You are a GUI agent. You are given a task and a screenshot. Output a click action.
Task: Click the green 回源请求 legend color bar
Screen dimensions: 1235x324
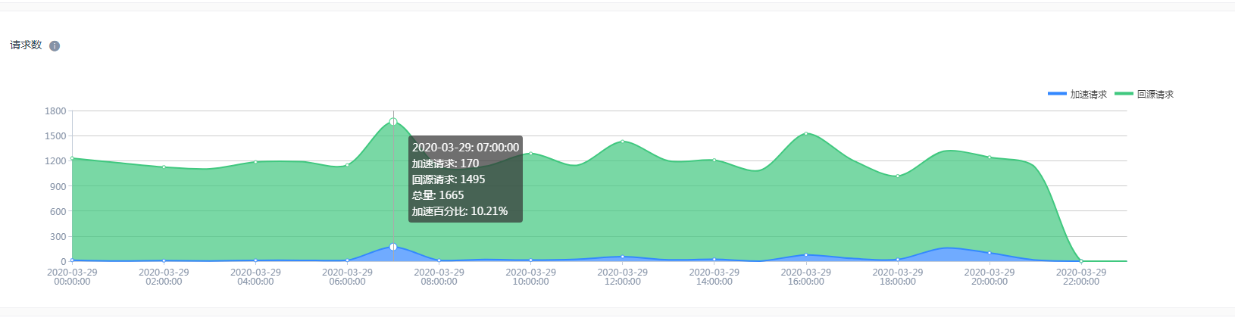(1124, 94)
